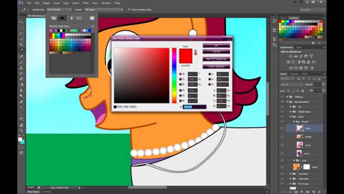Select the Horizontal Type tool
This screenshot has width=344, height=194.
point(21,108)
